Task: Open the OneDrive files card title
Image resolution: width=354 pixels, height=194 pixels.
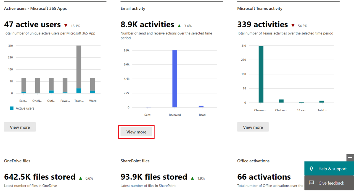Action: click(x=17, y=161)
